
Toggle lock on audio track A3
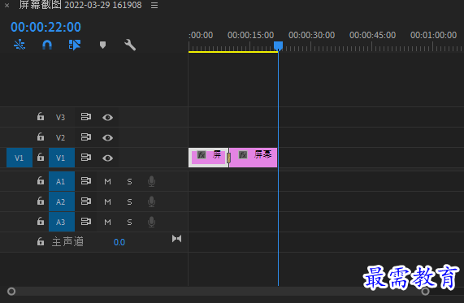tap(41, 221)
